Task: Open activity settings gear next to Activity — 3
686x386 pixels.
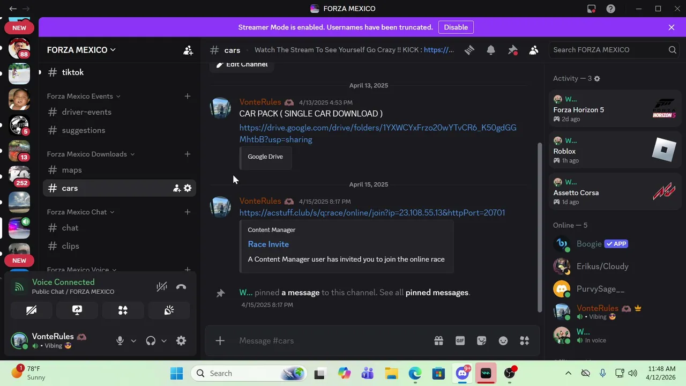Action: coord(597,78)
